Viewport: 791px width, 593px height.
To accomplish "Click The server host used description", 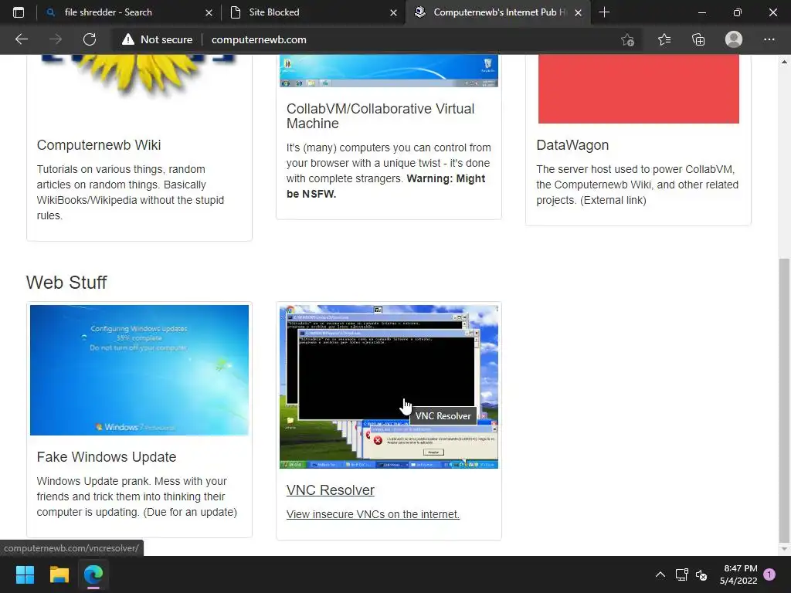I will click(637, 185).
